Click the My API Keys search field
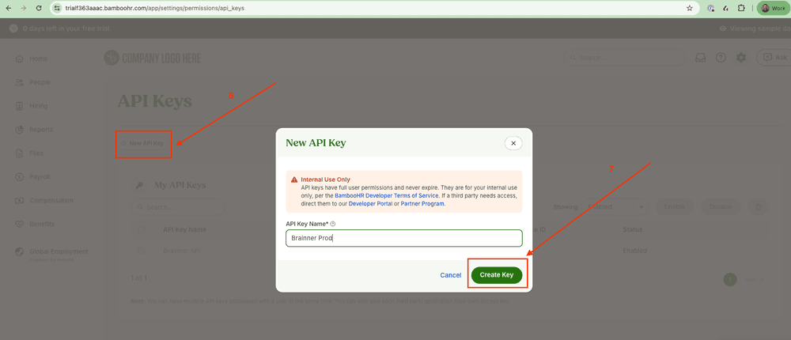This screenshot has height=340, width=791. click(178, 207)
